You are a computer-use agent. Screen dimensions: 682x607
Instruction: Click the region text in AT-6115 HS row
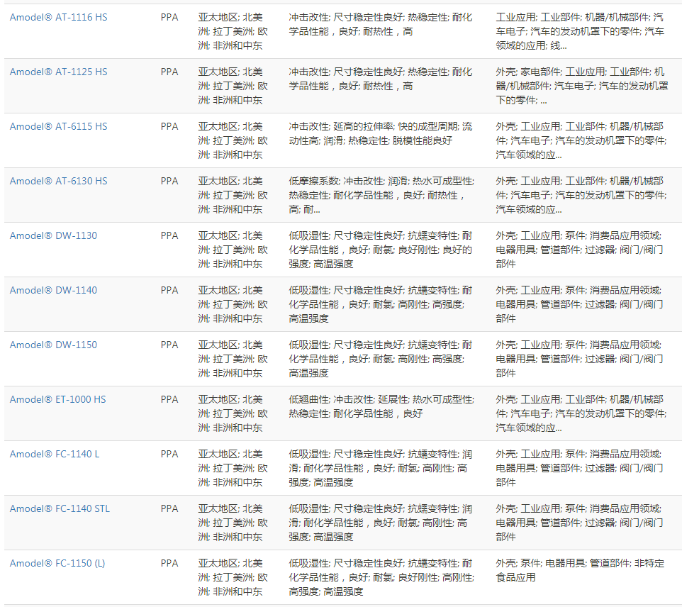pos(233,140)
